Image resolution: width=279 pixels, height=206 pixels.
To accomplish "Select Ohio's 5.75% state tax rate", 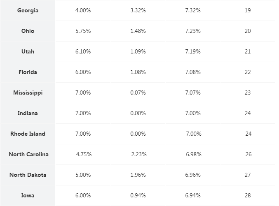I will pyautogui.click(x=83, y=31).
